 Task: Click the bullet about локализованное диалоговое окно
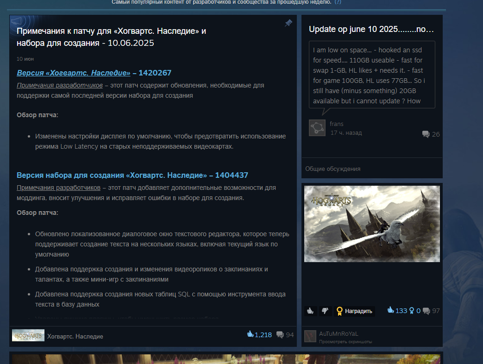click(162, 244)
